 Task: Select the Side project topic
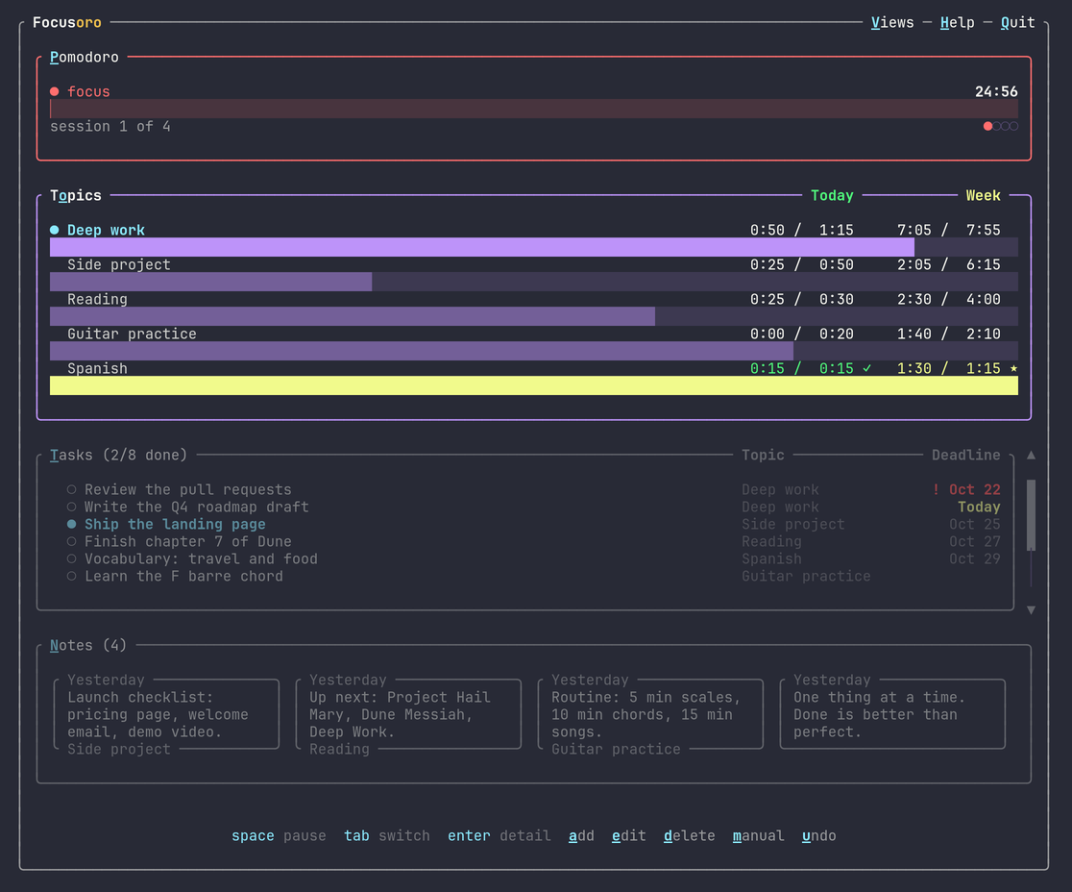[119, 264]
